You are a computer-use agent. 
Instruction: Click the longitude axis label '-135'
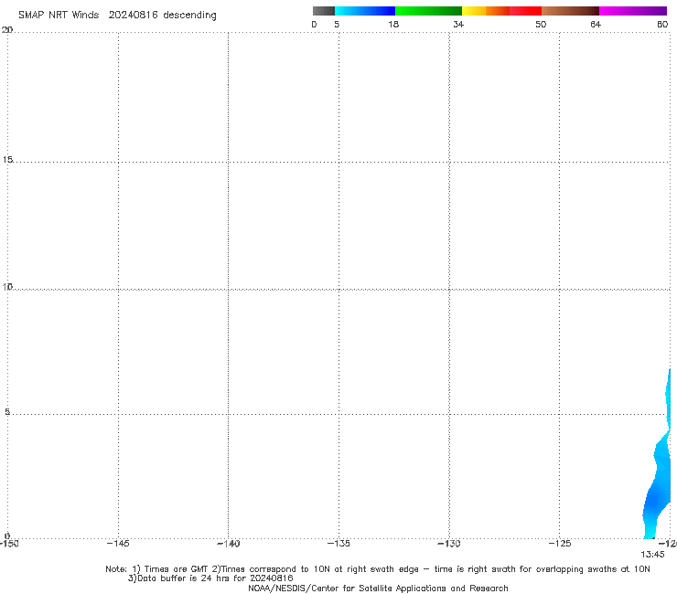coord(338,544)
